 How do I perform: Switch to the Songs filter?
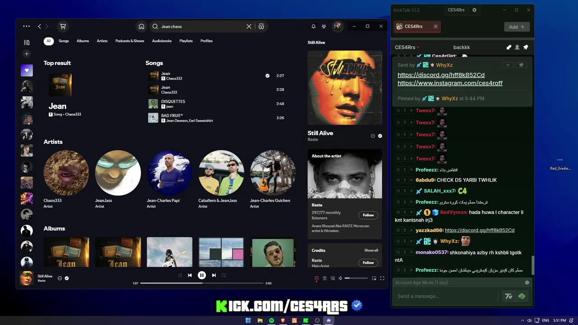click(64, 41)
